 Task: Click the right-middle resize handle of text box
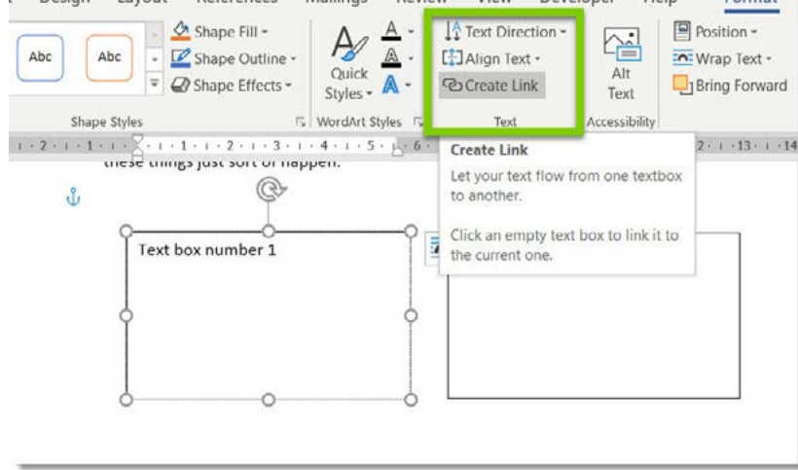pos(411,316)
